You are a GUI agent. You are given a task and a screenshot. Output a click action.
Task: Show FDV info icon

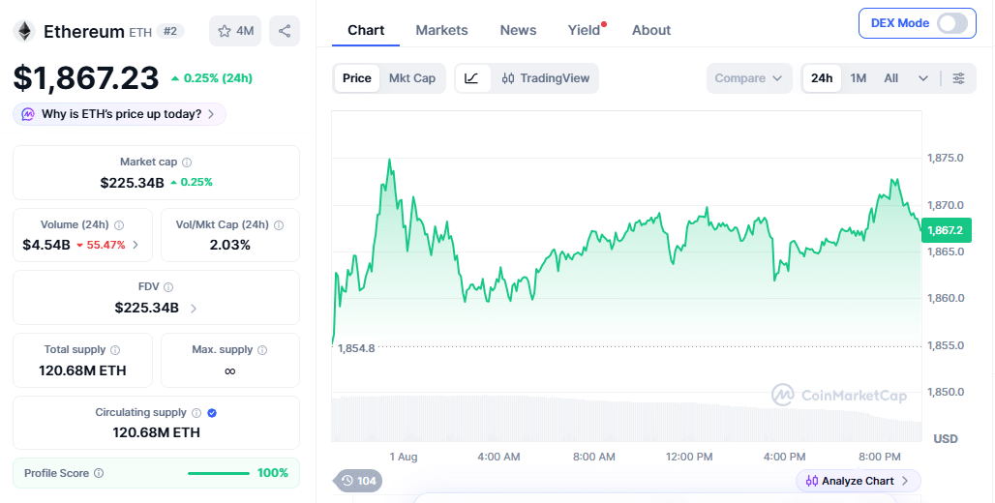(x=168, y=287)
